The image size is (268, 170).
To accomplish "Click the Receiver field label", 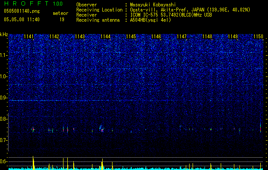I will [86, 15].
